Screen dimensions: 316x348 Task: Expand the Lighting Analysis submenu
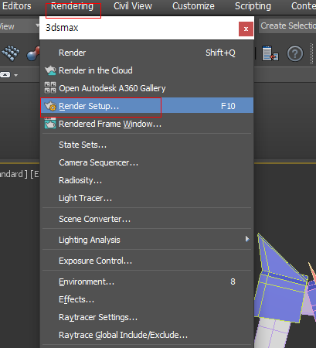pos(148,240)
